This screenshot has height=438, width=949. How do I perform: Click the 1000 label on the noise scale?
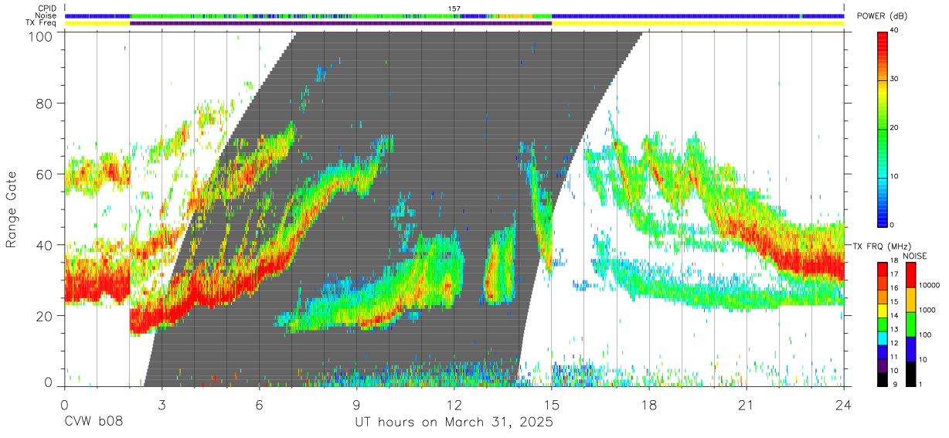(928, 310)
